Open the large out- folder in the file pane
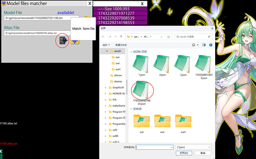 tap(162, 121)
